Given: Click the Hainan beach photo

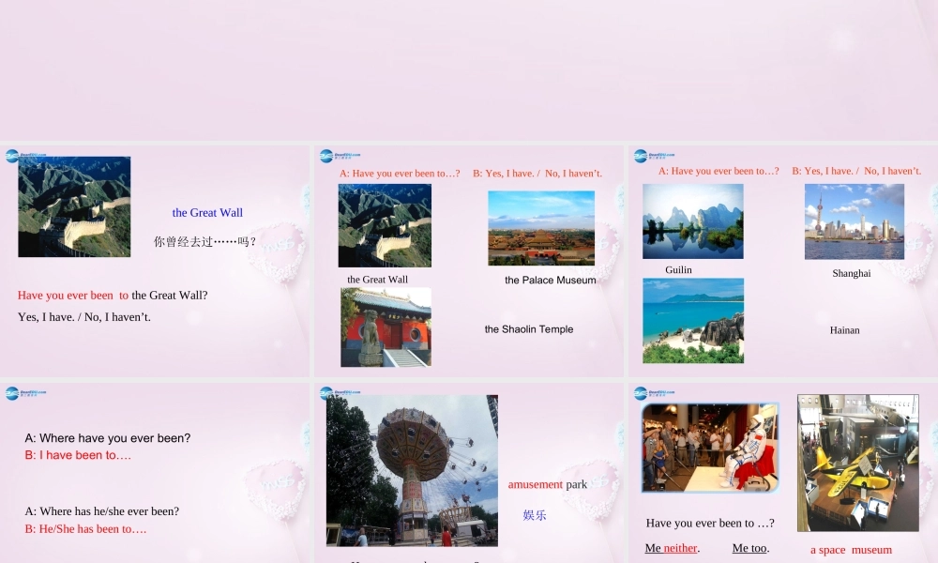Looking at the screenshot, I should tap(693, 321).
